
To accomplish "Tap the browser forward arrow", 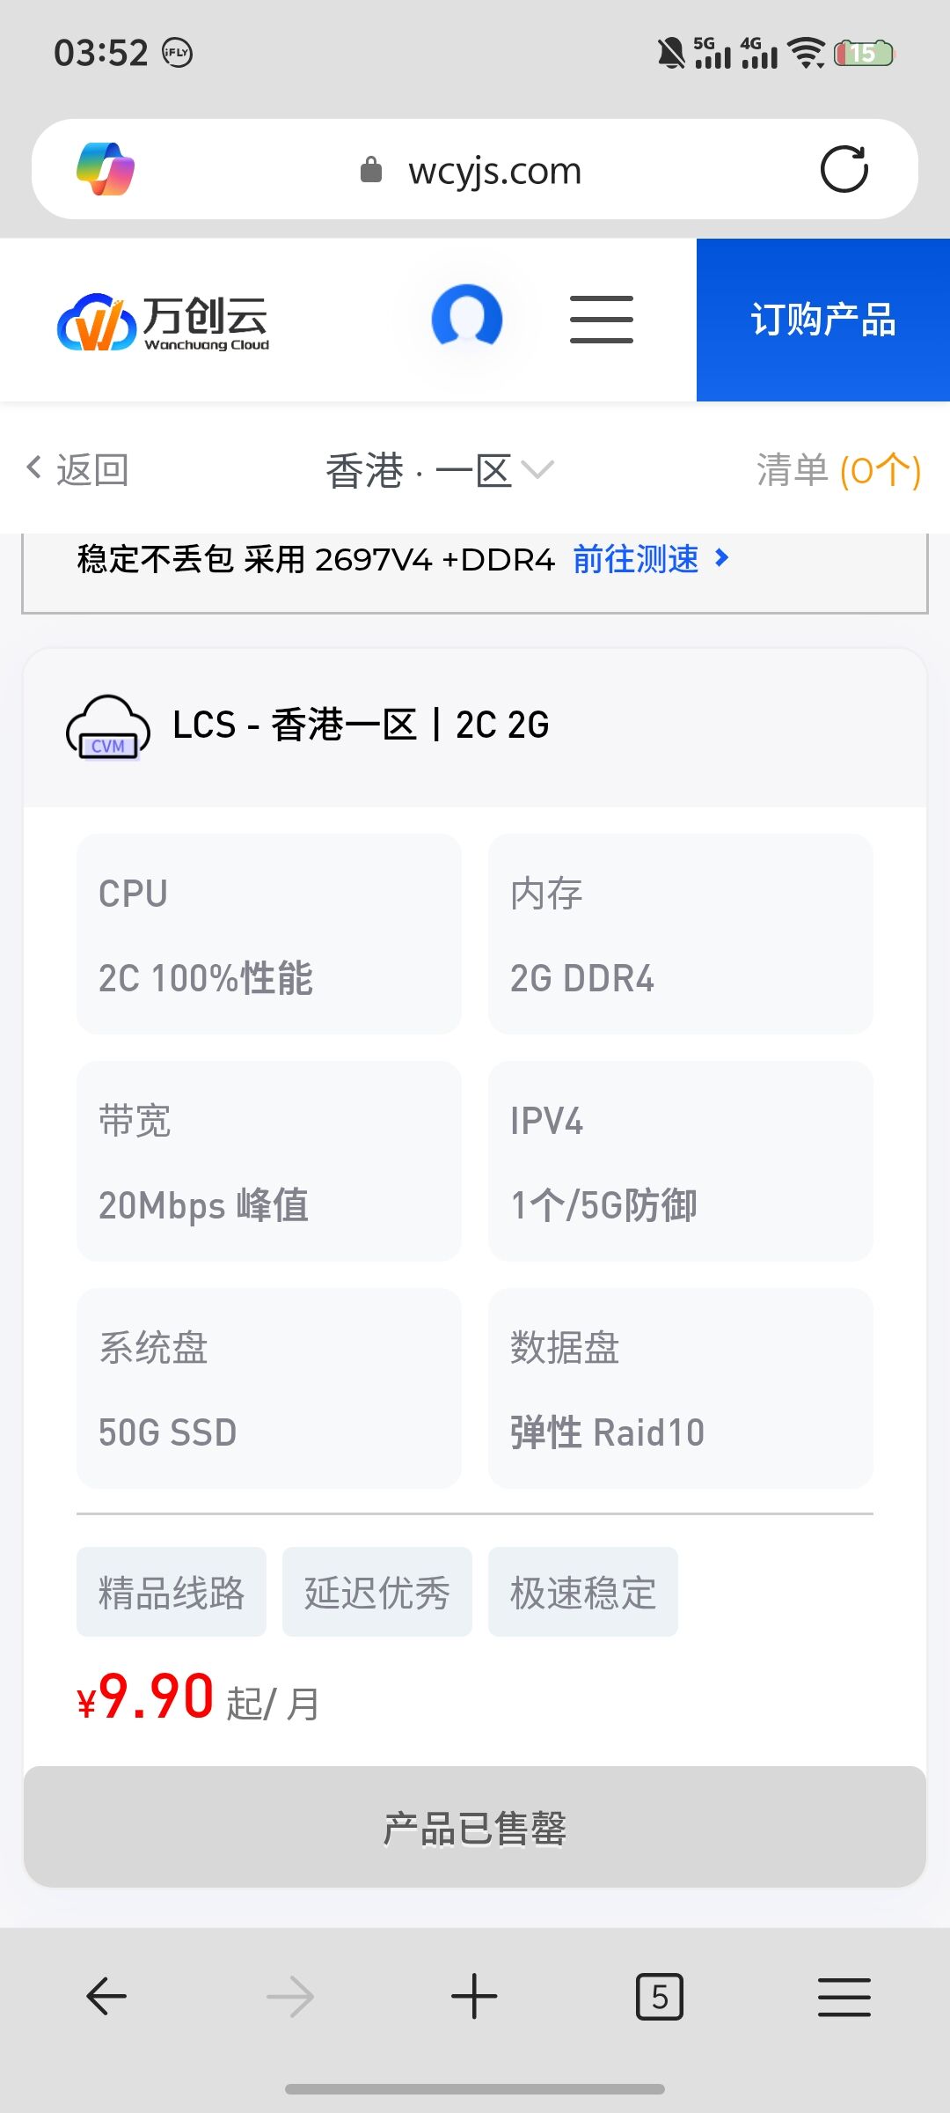I will (x=290, y=1996).
